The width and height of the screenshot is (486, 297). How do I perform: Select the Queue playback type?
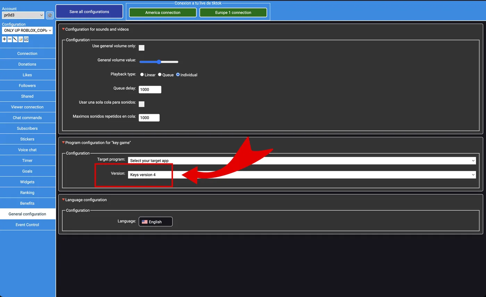tap(160, 75)
